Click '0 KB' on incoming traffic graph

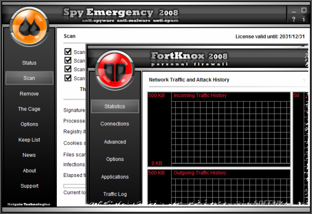[x=157, y=163]
